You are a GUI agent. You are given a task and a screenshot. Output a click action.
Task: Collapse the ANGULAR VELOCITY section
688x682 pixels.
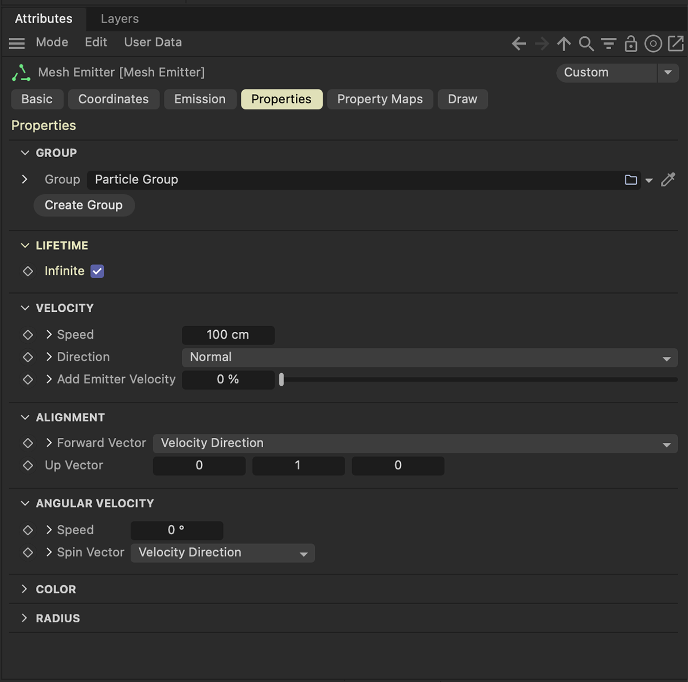[25, 503]
